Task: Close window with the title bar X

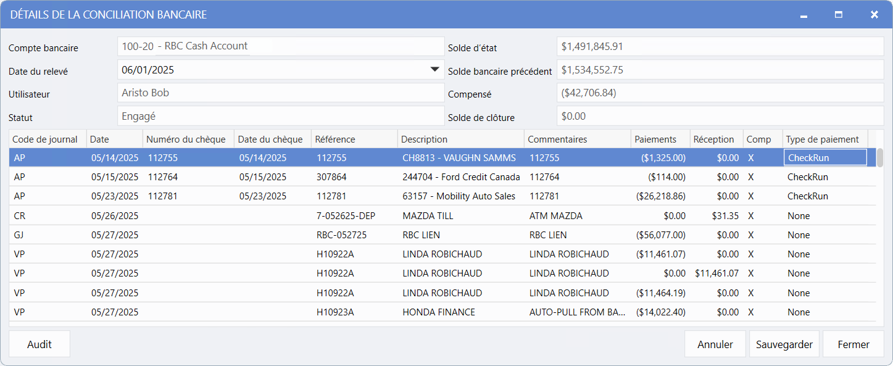Action: 874,15
